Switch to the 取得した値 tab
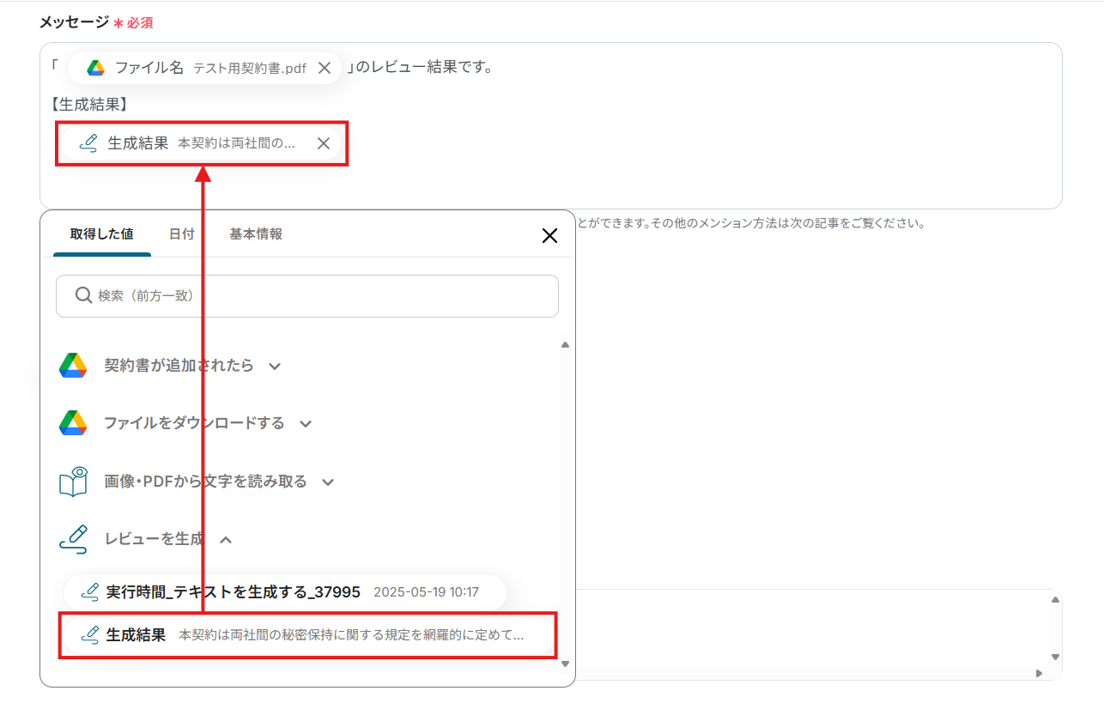This screenshot has height=703, width=1104. click(102, 234)
